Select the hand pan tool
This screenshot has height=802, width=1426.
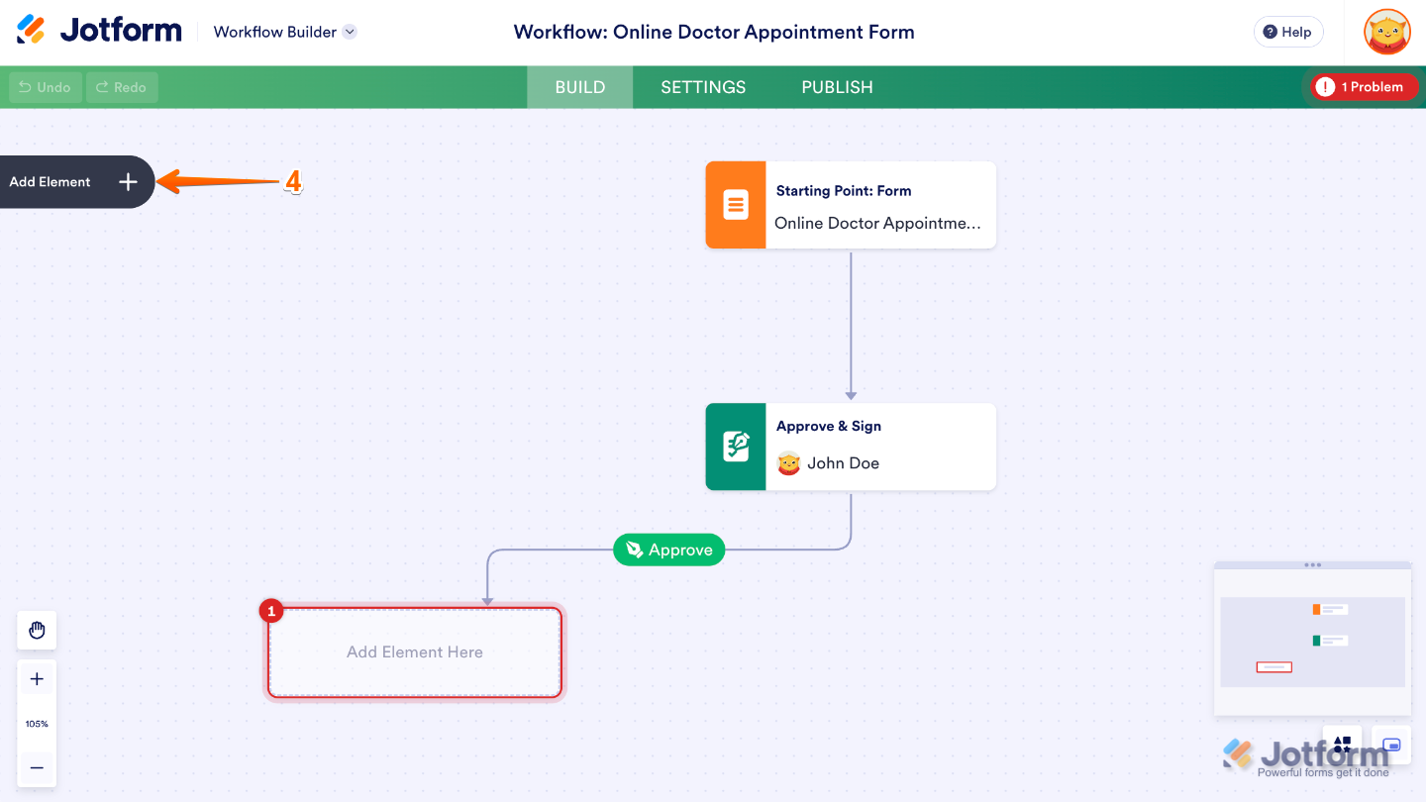(x=37, y=630)
